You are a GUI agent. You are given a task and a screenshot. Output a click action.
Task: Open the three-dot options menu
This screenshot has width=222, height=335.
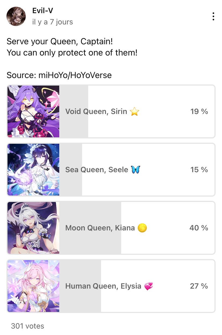tap(213, 16)
